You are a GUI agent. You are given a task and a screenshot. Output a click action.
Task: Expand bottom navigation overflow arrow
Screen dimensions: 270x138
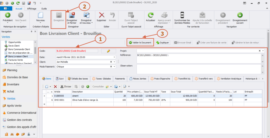pyautogui.click(x=34, y=134)
